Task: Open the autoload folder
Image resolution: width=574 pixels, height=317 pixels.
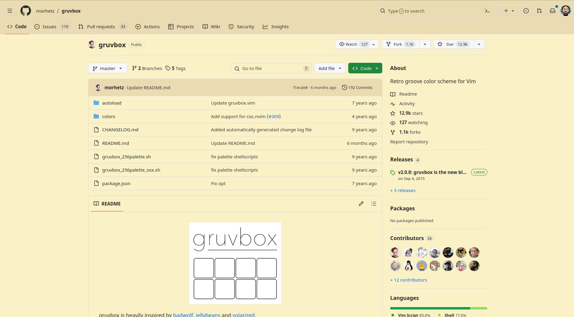Action: click(x=112, y=103)
